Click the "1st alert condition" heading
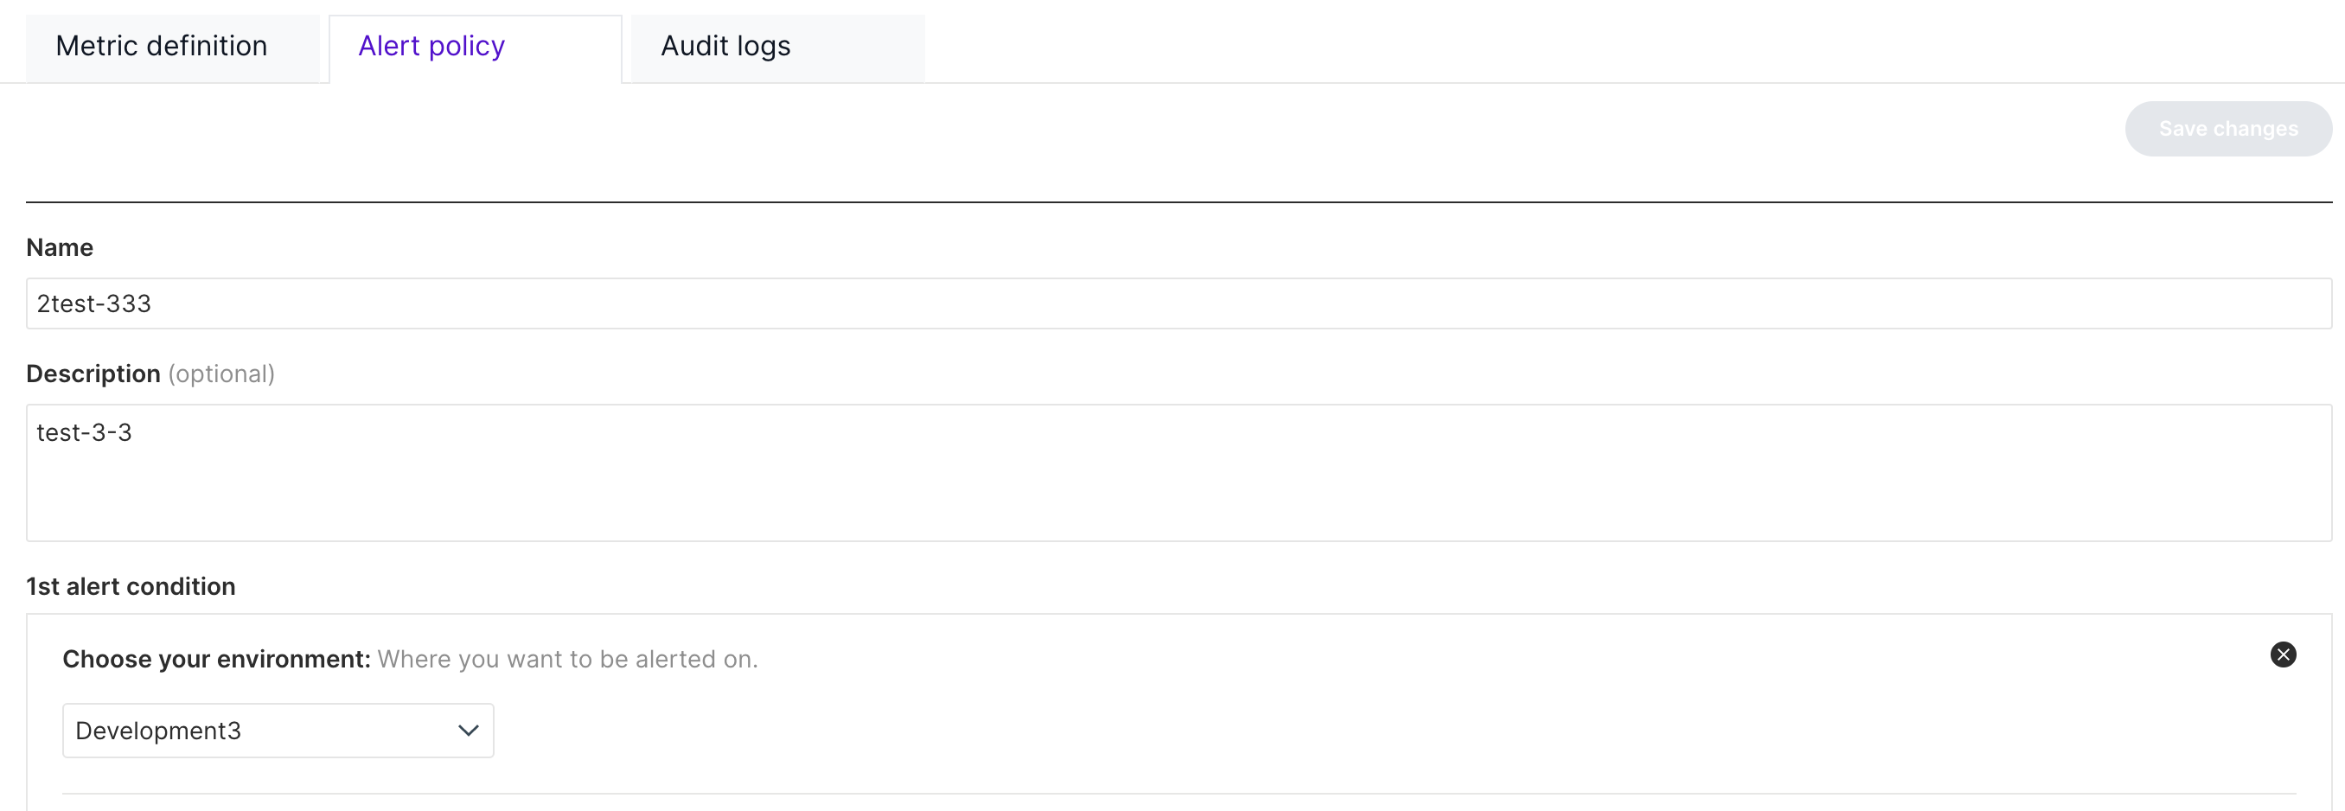The image size is (2345, 811). click(131, 586)
